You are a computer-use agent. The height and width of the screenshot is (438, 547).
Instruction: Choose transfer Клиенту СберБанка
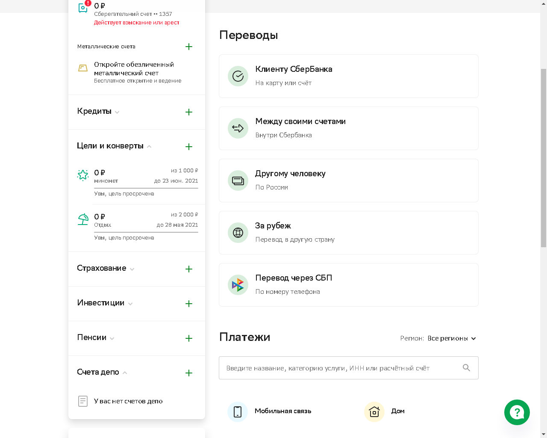click(348, 76)
